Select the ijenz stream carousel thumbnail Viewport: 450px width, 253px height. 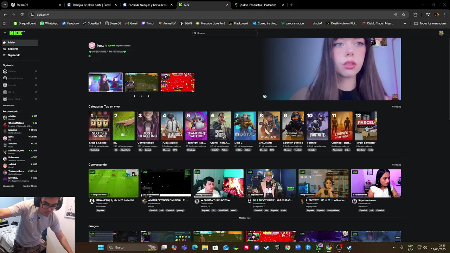(x=105, y=82)
